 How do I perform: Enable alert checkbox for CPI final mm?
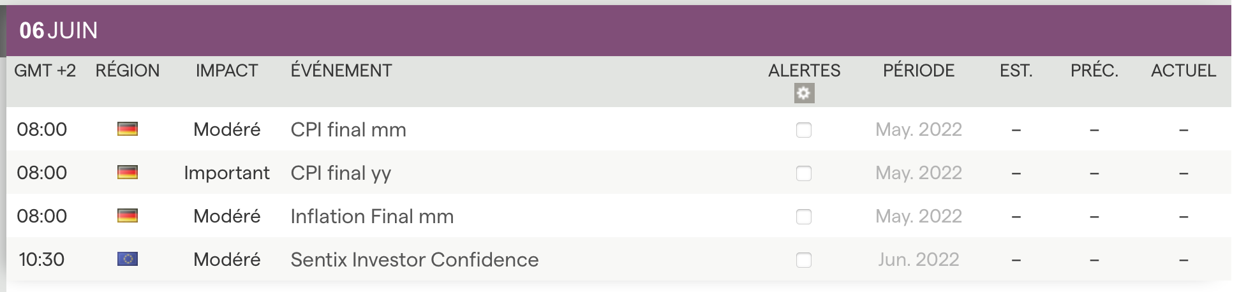coord(804,130)
